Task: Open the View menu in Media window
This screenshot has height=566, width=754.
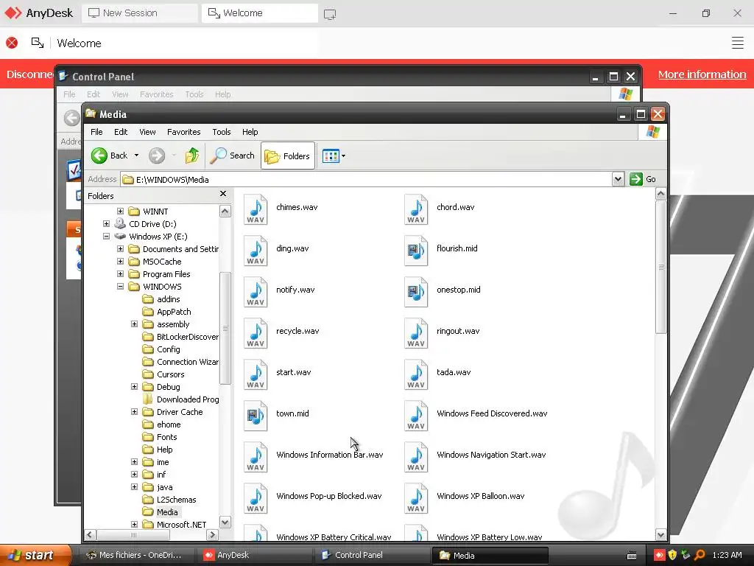Action: coord(147,132)
